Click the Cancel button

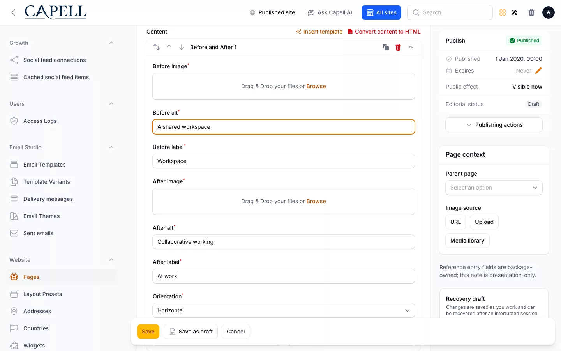236,331
